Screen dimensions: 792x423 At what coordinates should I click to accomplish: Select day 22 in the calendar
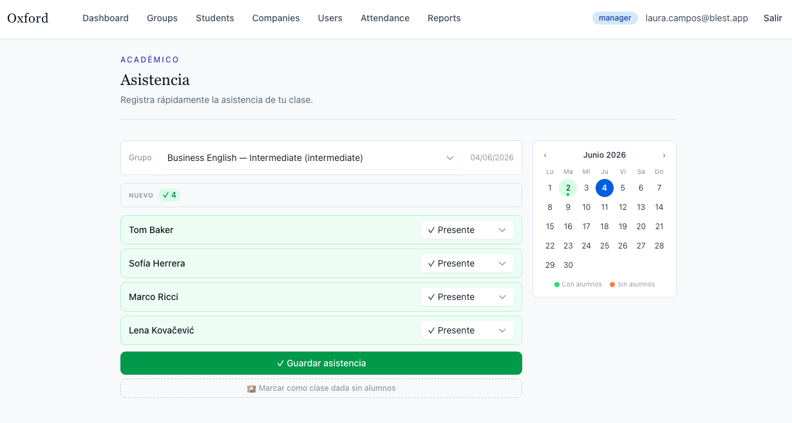point(550,246)
